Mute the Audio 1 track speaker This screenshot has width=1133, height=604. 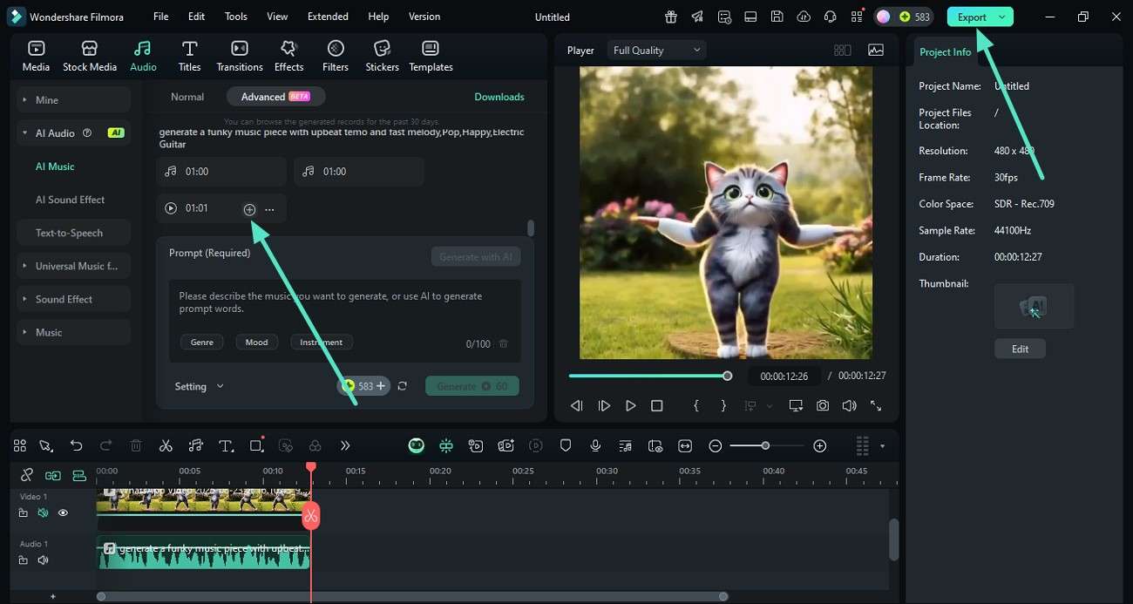coord(43,560)
